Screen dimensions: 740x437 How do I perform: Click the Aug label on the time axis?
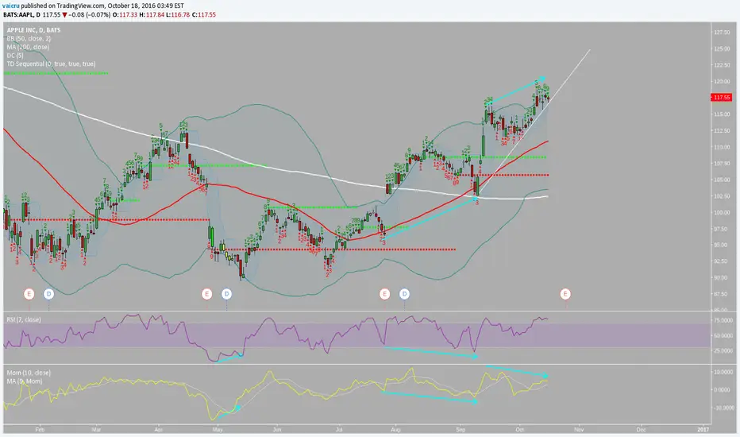click(x=395, y=429)
